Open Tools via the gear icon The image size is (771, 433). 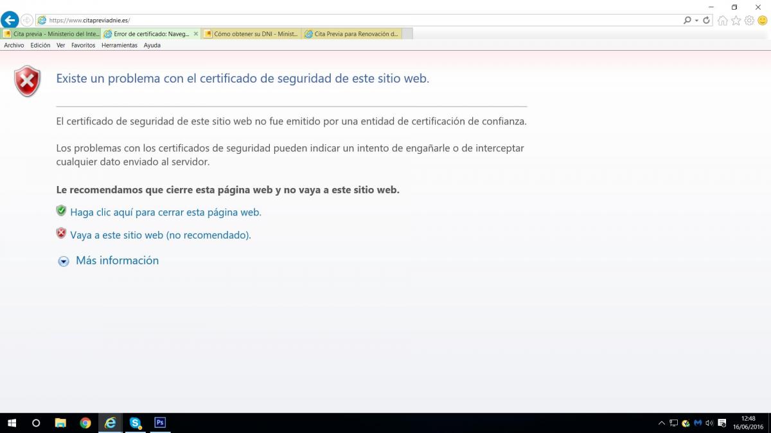749,21
